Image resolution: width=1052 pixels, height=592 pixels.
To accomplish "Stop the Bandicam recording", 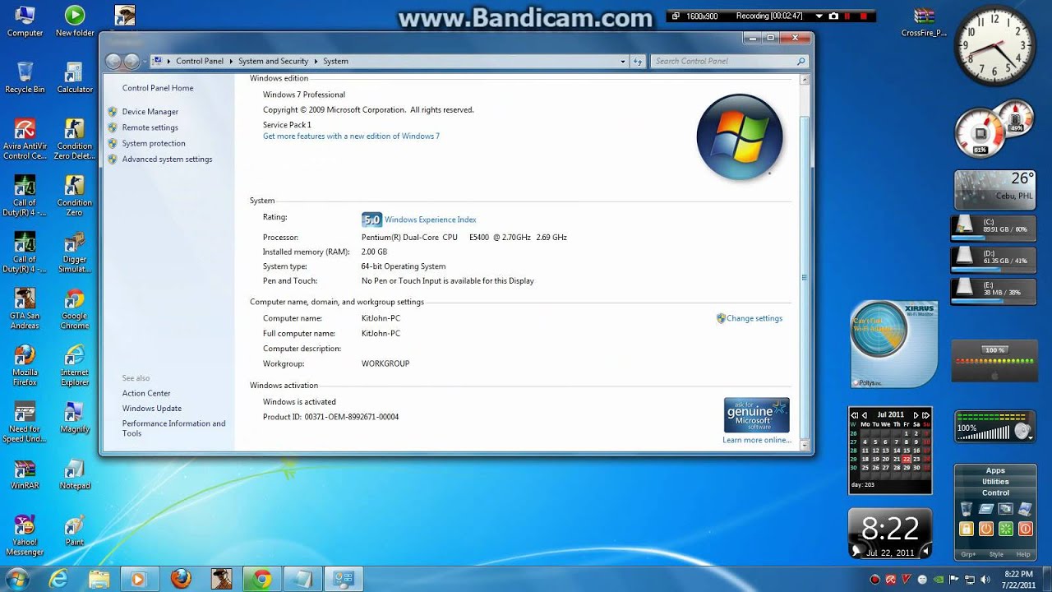I will pos(863,16).
